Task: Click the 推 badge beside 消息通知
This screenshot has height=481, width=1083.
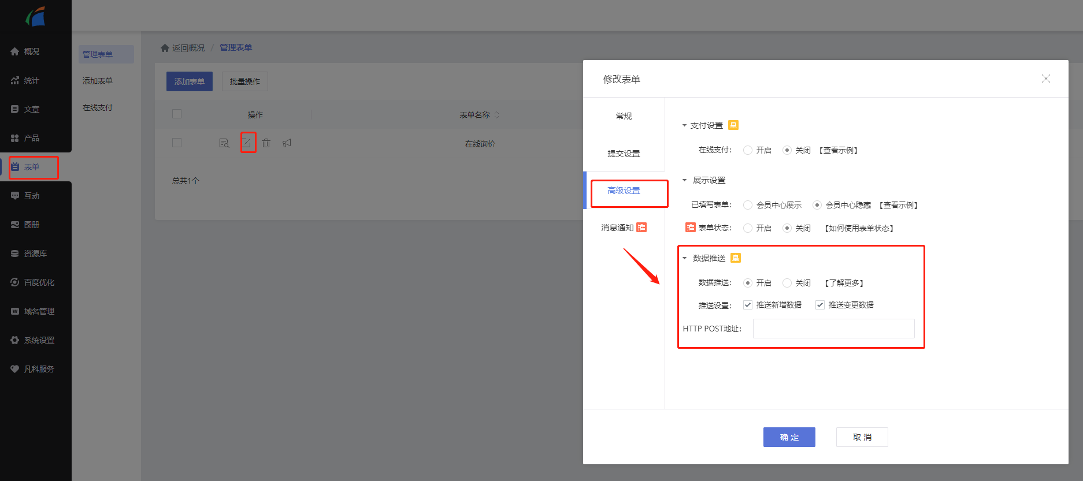Action: [x=641, y=228]
